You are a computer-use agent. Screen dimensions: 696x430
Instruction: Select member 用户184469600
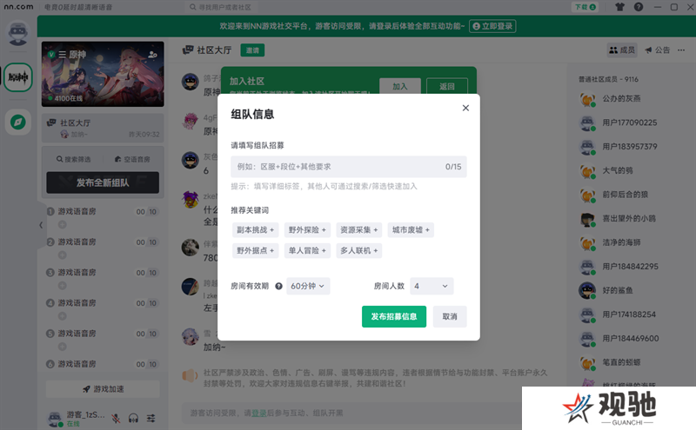[x=630, y=338]
